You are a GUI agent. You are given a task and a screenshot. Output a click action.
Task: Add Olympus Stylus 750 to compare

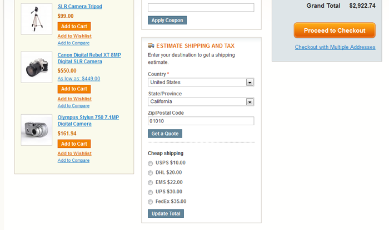click(73, 161)
